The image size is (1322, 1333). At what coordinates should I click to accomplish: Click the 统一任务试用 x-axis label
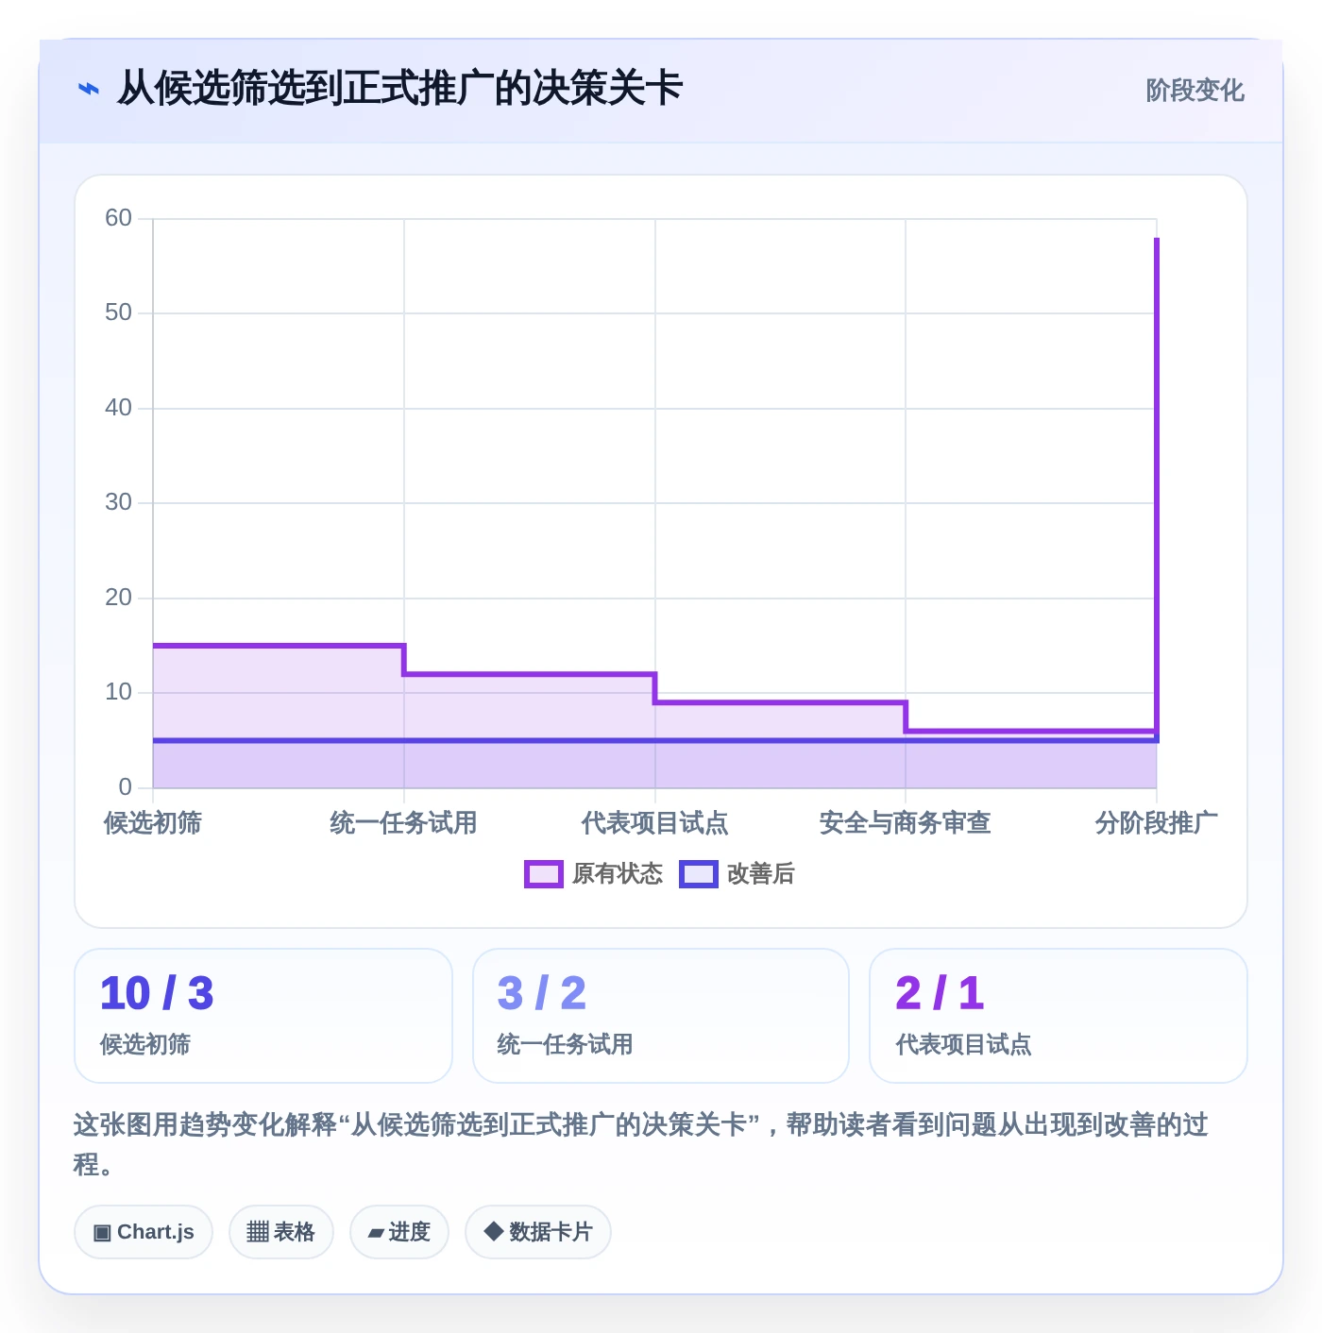(x=403, y=823)
